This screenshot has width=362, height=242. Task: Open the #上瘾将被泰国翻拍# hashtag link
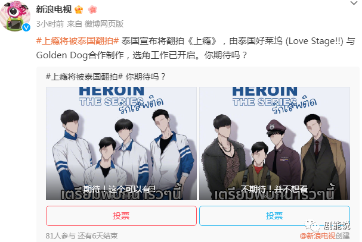(x=78, y=41)
